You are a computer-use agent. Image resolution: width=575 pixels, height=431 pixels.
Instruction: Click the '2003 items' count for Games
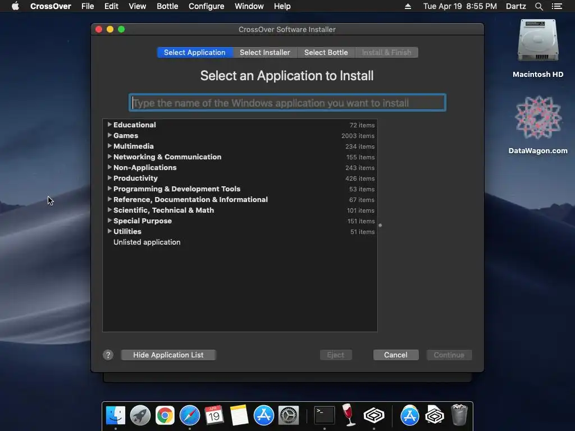click(x=358, y=136)
